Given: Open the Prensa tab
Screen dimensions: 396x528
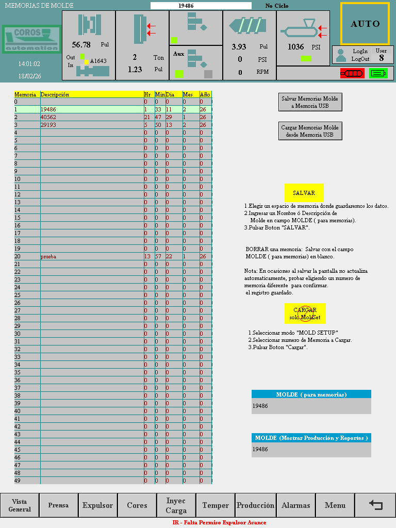Looking at the screenshot, I should pyautogui.click(x=59, y=505).
